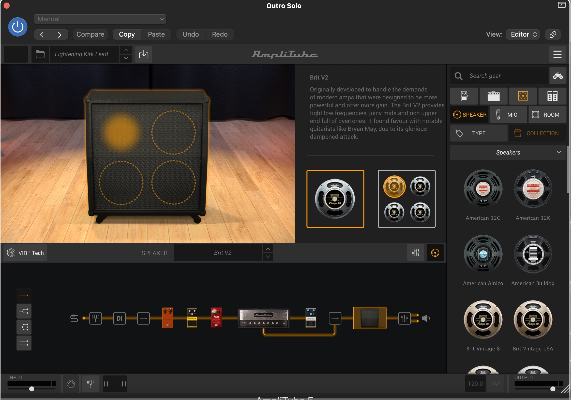This screenshot has height=400, width=571.
Task: Go to next preset arrow
Action: coord(59,35)
